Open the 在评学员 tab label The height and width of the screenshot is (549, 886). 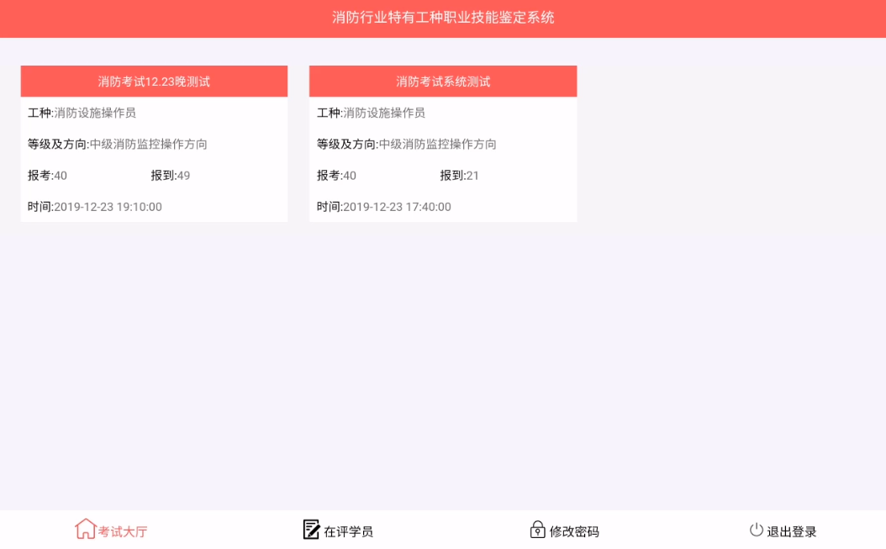348,531
